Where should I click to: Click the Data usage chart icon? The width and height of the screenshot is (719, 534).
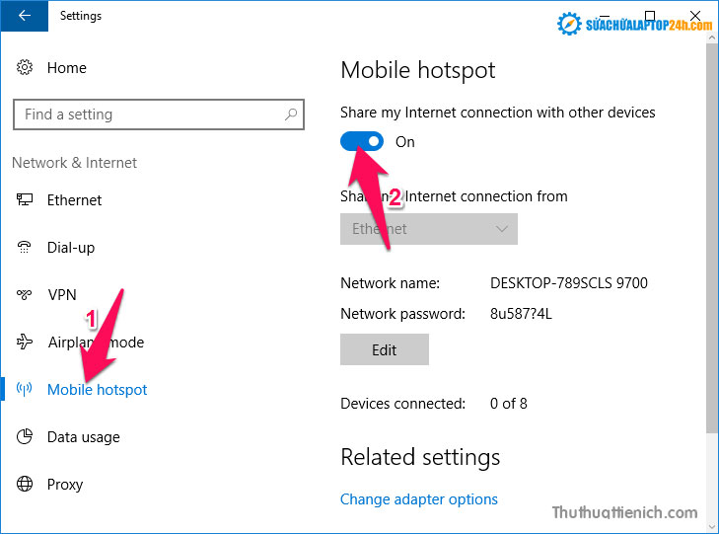pyautogui.click(x=25, y=437)
